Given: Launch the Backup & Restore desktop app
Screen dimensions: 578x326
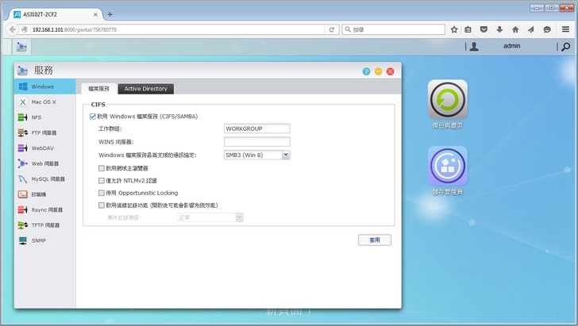Looking at the screenshot, I should tap(448, 103).
